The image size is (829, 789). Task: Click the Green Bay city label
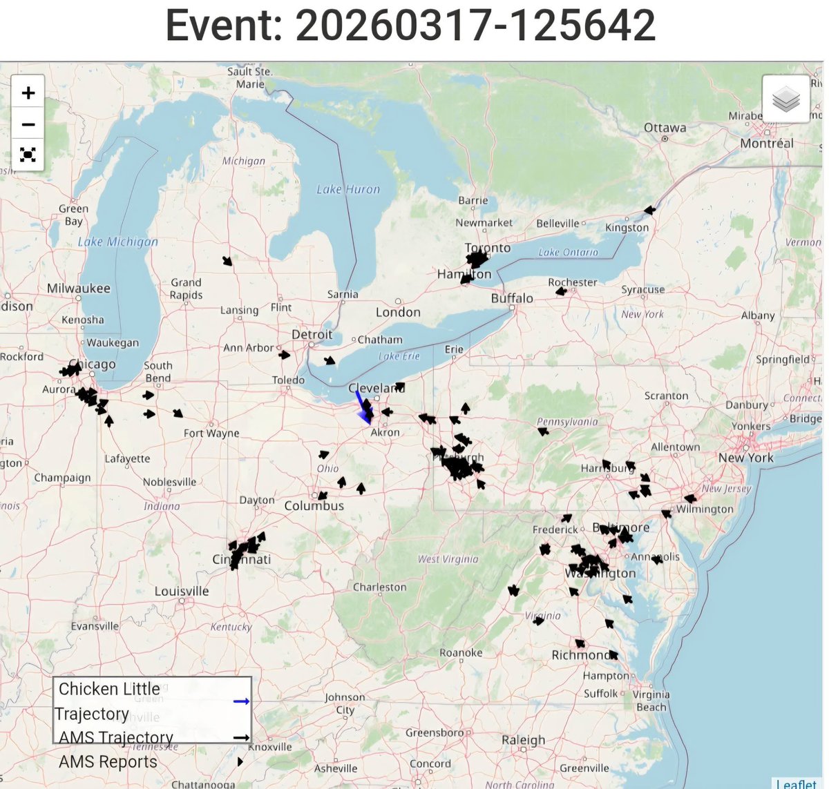(x=74, y=215)
